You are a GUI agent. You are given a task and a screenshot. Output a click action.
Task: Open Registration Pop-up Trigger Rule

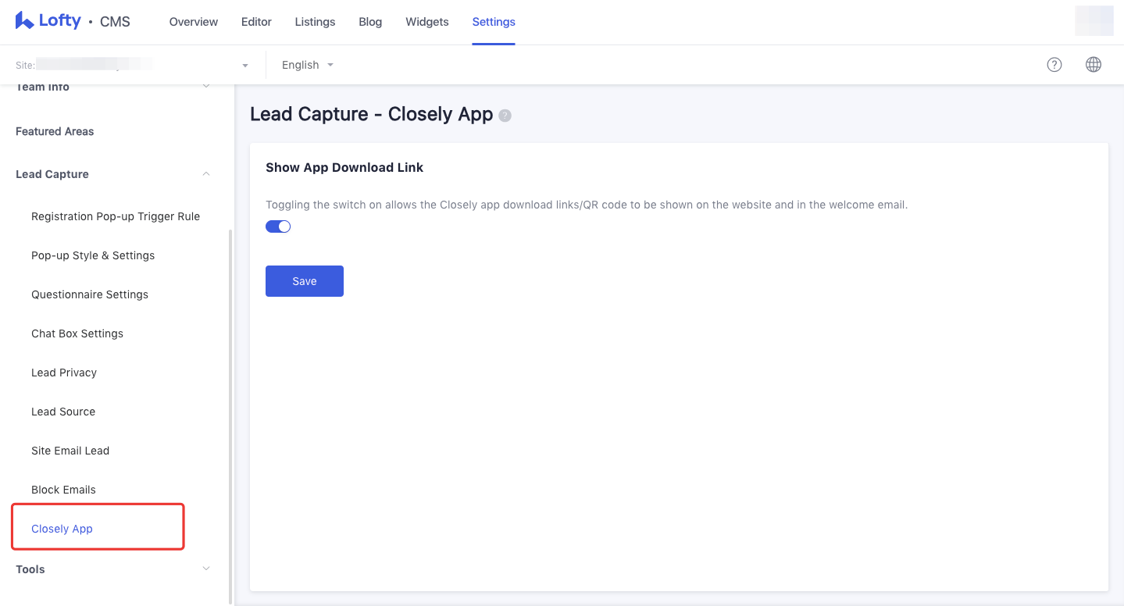click(x=116, y=216)
